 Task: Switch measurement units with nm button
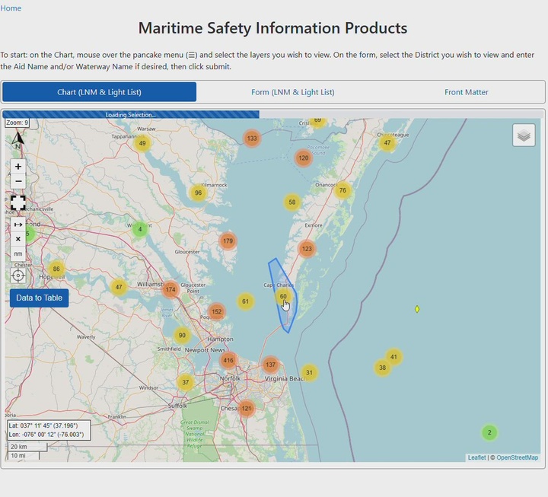coord(18,253)
